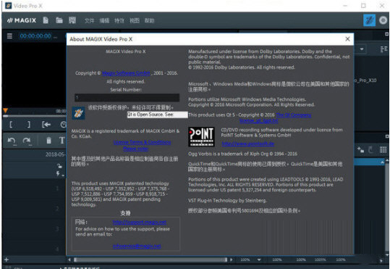Click the trash delete icon
The image size is (390, 269).
tap(48, 141)
